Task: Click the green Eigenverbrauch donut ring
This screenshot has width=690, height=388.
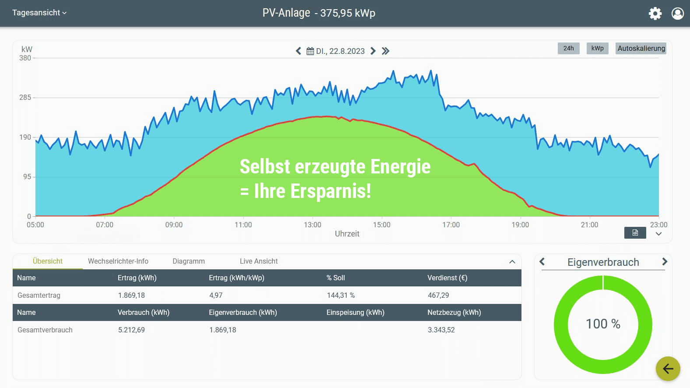Action: (560, 325)
